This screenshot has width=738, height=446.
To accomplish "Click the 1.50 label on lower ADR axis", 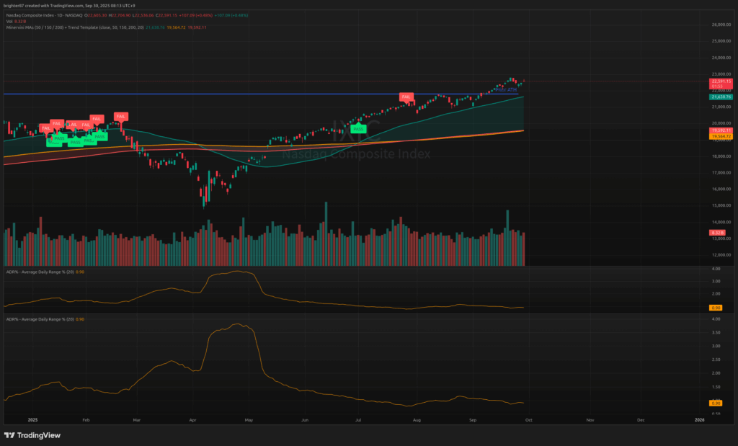I will point(716,387).
